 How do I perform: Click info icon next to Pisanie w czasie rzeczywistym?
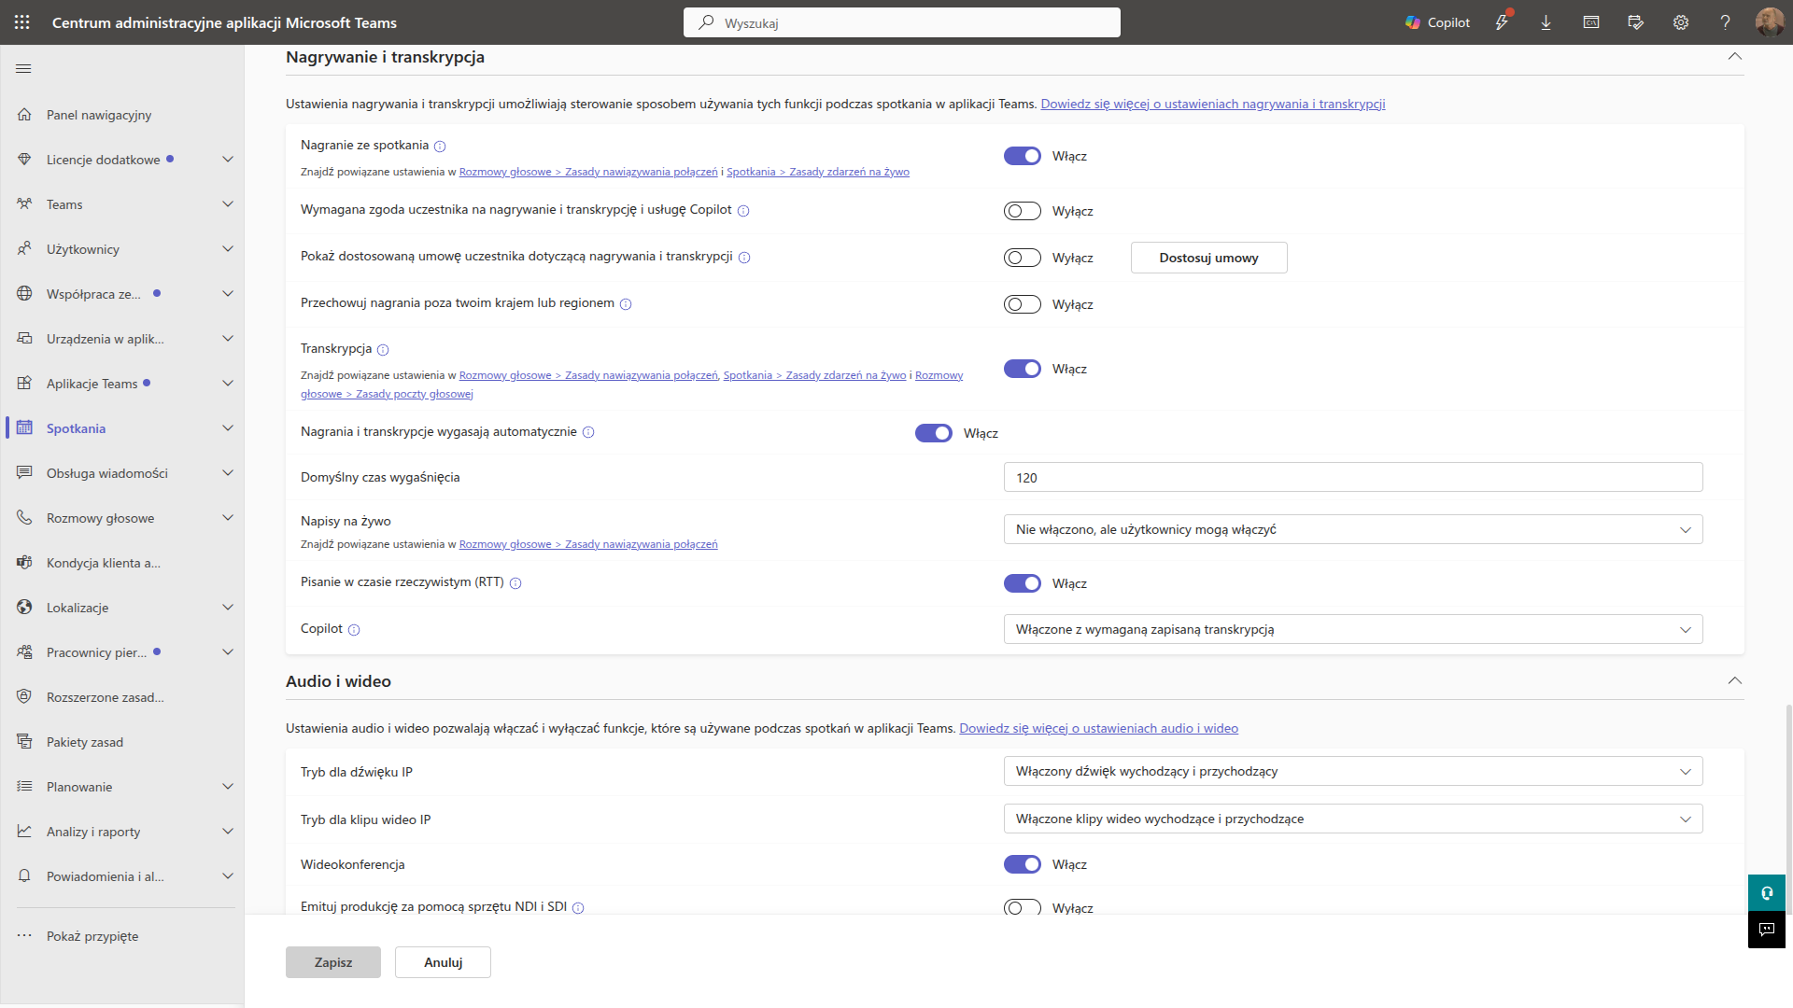coord(515,583)
